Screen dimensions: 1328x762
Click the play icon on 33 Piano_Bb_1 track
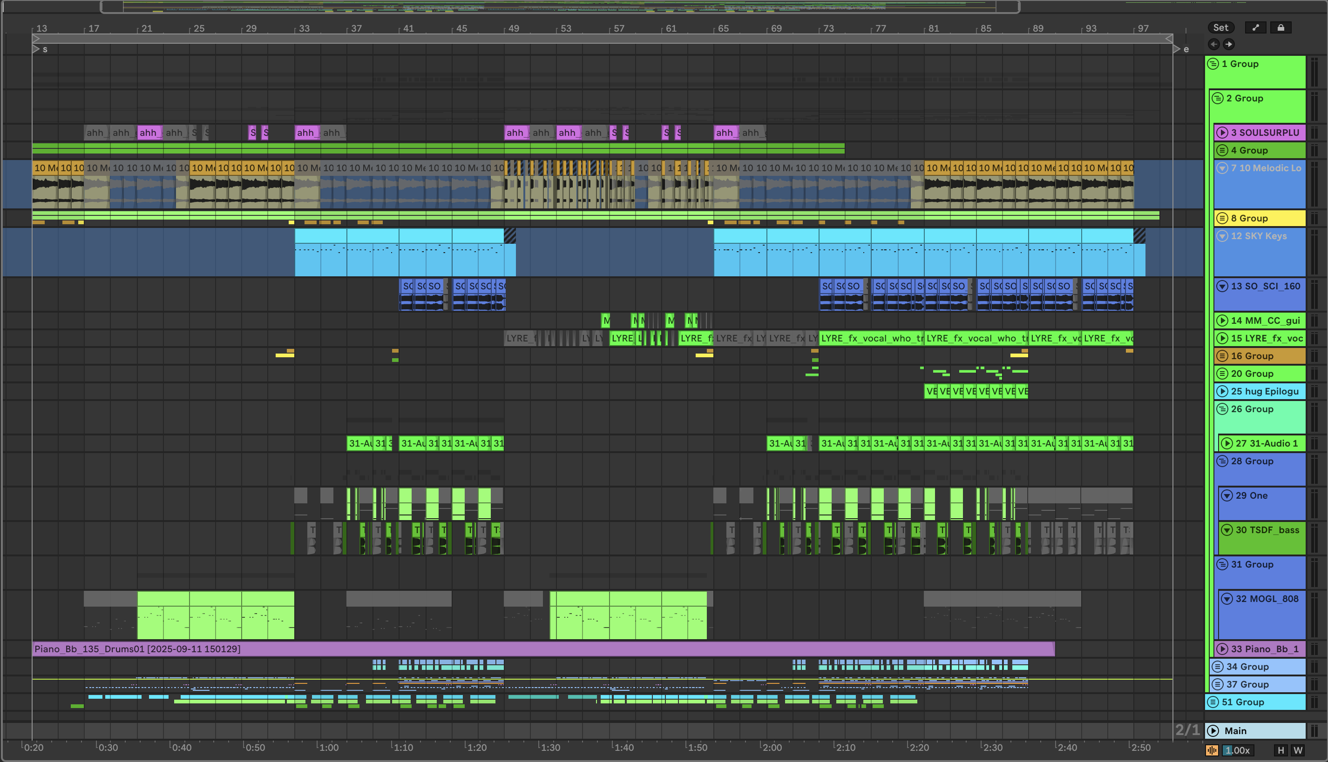pyautogui.click(x=1222, y=649)
